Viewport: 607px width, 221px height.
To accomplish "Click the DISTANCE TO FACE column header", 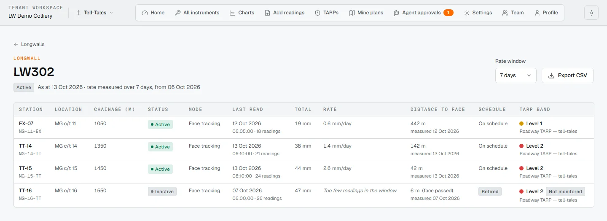I will click(438, 109).
